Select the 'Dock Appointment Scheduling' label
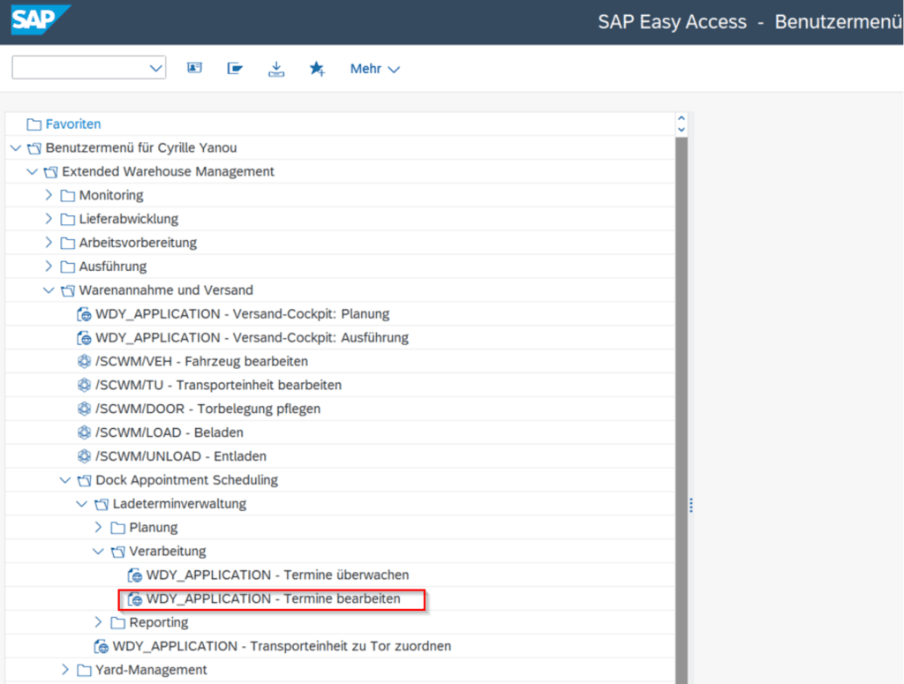Image resolution: width=904 pixels, height=684 pixels. pyautogui.click(x=187, y=480)
